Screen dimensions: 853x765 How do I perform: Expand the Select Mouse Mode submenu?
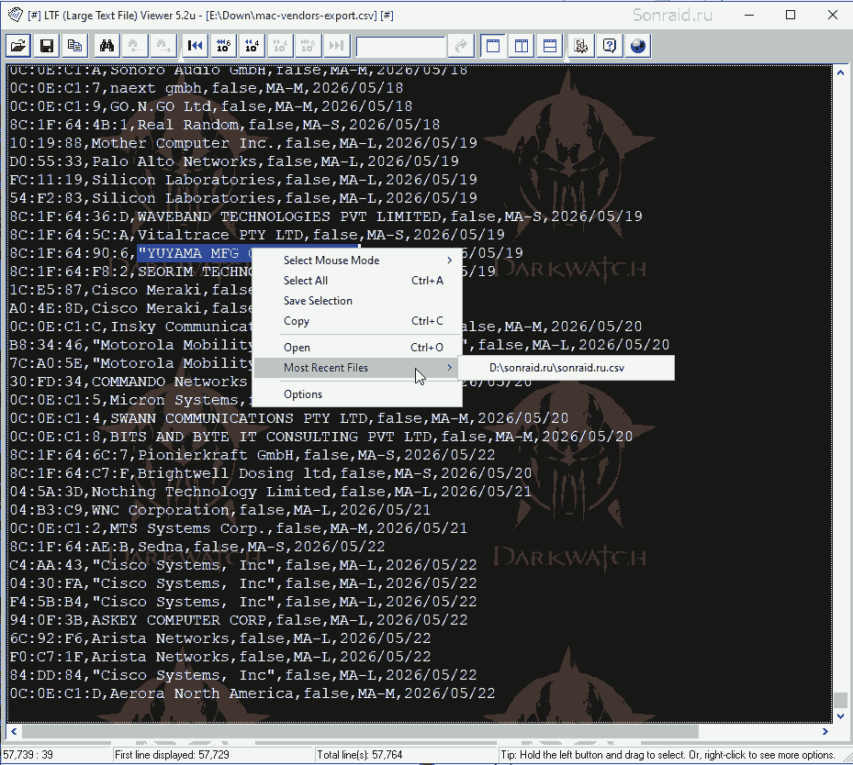(357, 261)
